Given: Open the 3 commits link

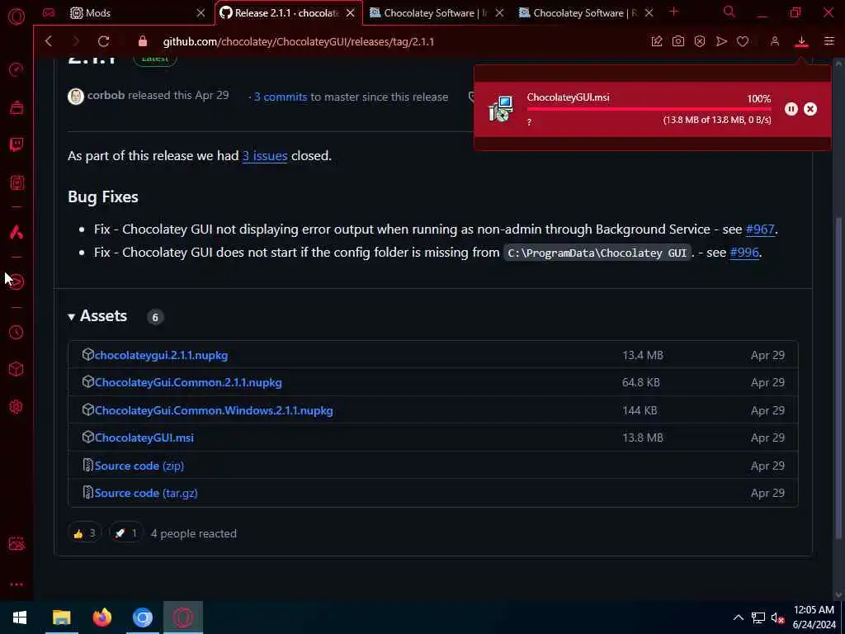Looking at the screenshot, I should 281,97.
